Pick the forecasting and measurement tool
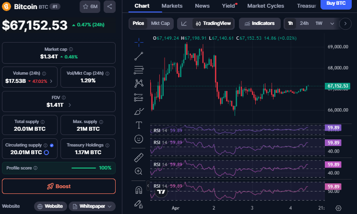This screenshot has width=357, height=214. click(x=139, y=98)
